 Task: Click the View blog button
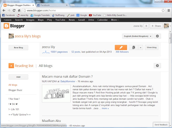(152, 47)
